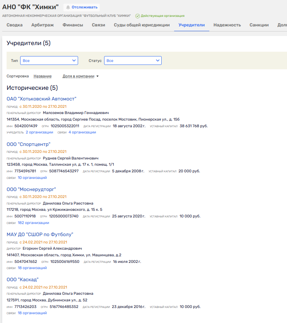Click ОГРН value 1205000073740
The image size is (287, 323).
coord(64,216)
